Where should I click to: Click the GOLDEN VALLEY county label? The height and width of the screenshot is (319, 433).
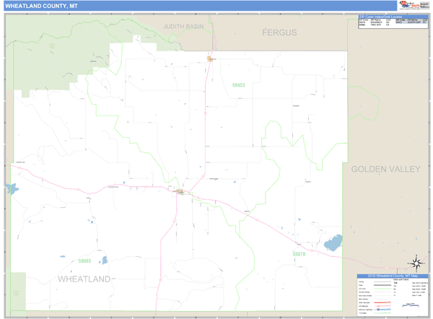click(x=385, y=169)
